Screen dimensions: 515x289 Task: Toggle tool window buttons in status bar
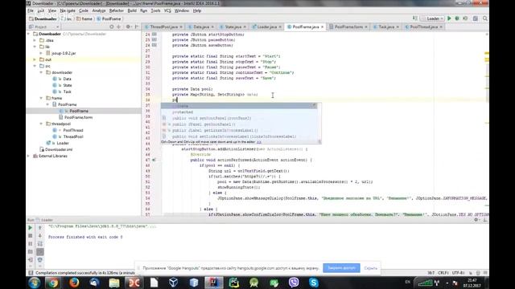pos(31,273)
